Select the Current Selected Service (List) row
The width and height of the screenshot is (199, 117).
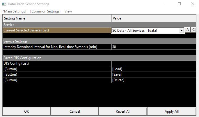tap(57, 30)
